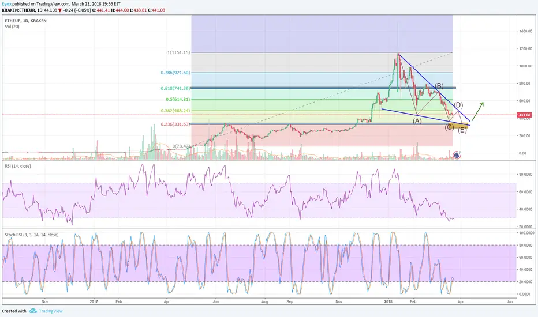The height and width of the screenshot is (317, 538).
Task: Click the round idea marker icon near volume bars
Action: [x=457, y=155]
